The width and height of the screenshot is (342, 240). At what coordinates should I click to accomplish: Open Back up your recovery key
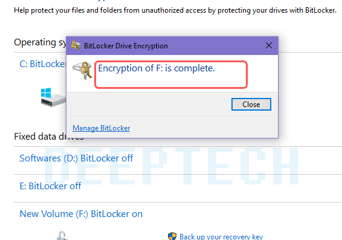221,236
